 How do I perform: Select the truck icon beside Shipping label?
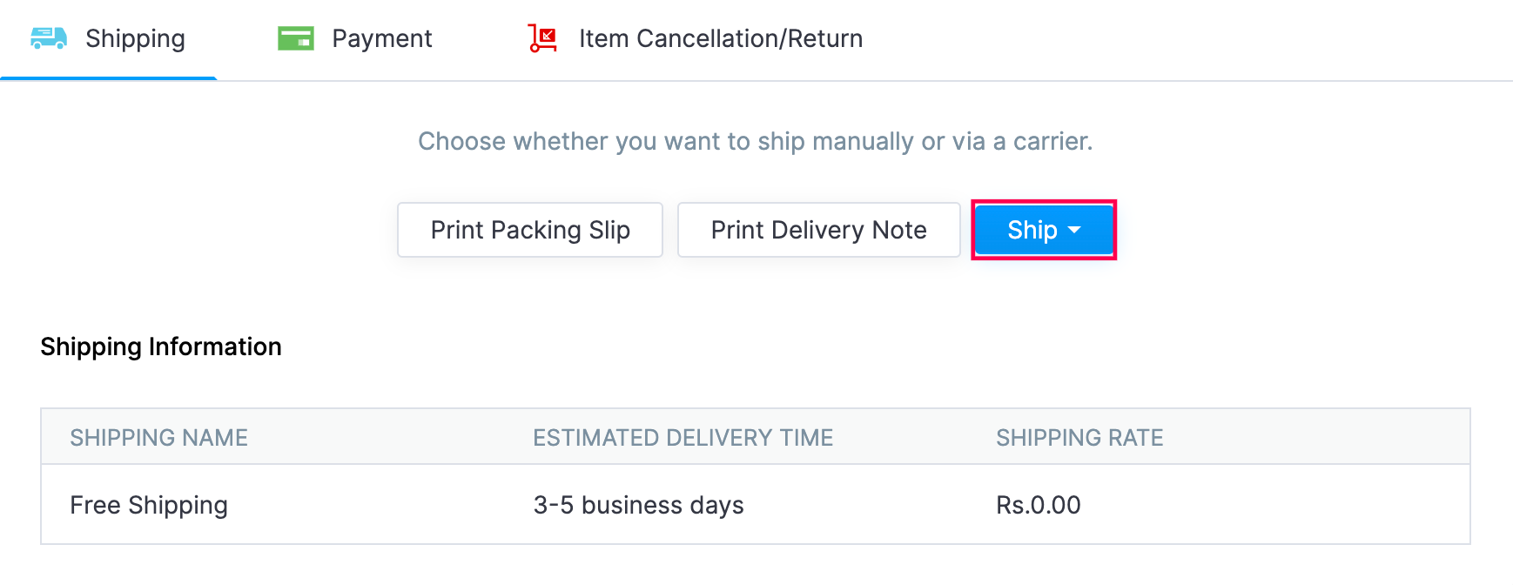pos(48,37)
